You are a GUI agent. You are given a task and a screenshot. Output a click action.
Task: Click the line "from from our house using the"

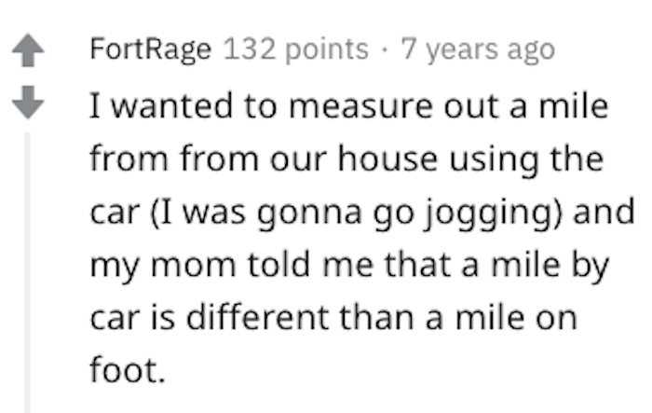346,158
